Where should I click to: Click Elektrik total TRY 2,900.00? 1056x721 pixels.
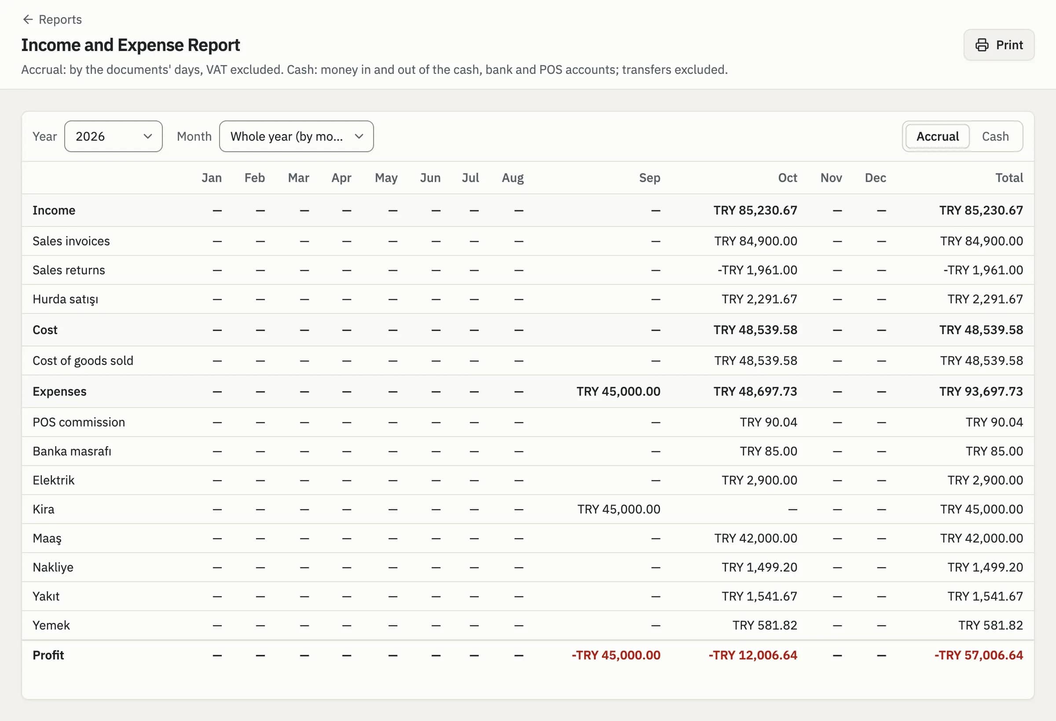(985, 481)
